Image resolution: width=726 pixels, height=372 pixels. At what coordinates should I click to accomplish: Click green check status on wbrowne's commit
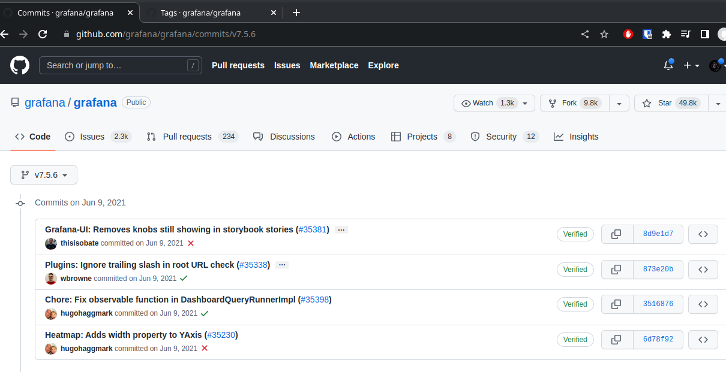coord(184,278)
